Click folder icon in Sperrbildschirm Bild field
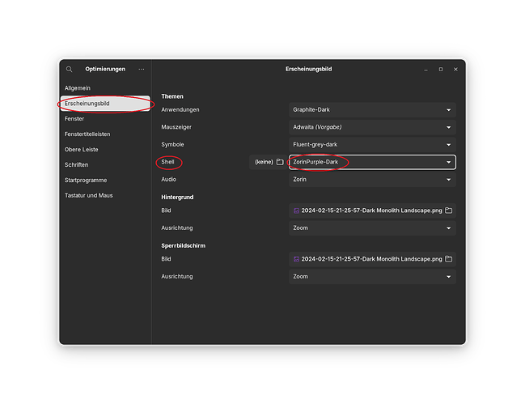The image size is (525, 404). 448,259
